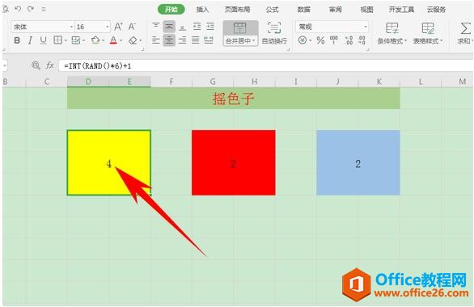Viewport: 474px width, 307px height.
Task: Click the 合并居中 merge and center button
Action: click(x=240, y=33)
